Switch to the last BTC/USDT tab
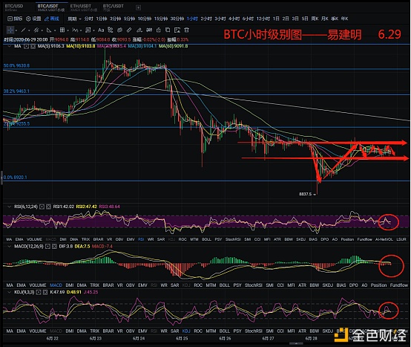This screenshot has width=411, height=347. pos(113,7)
